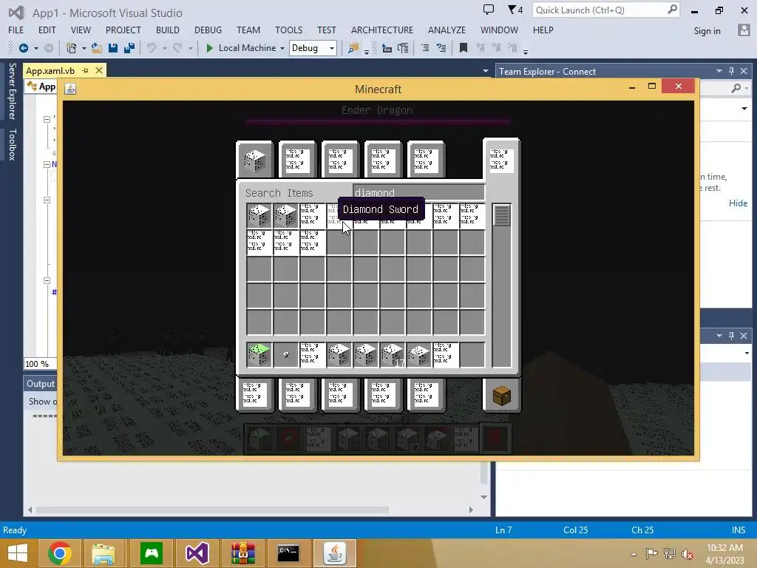757x568 pixels.
Task: Open the account picture icon beside Sign in
Action: [x=744, y=30]
